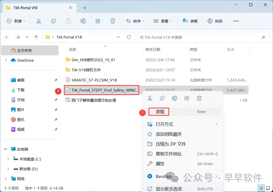Viewport: 273px width, 192px height.
Task: Expand 新加卷 (D:) node
Action: 8,169
